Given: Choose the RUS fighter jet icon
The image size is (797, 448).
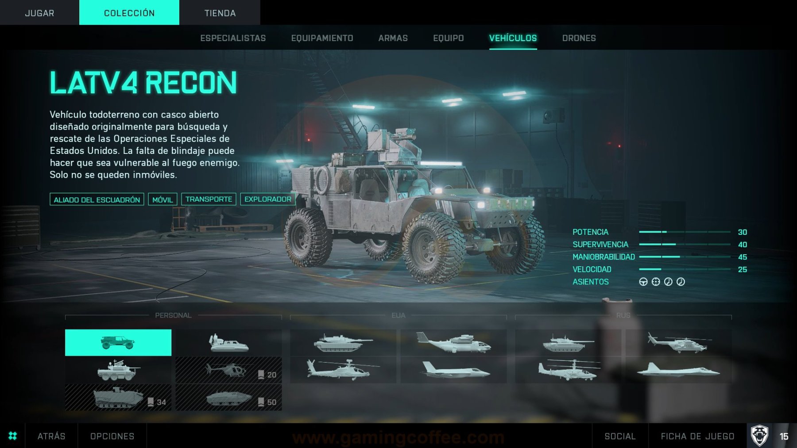Looking at the screenshot, I should click(678, 370).
